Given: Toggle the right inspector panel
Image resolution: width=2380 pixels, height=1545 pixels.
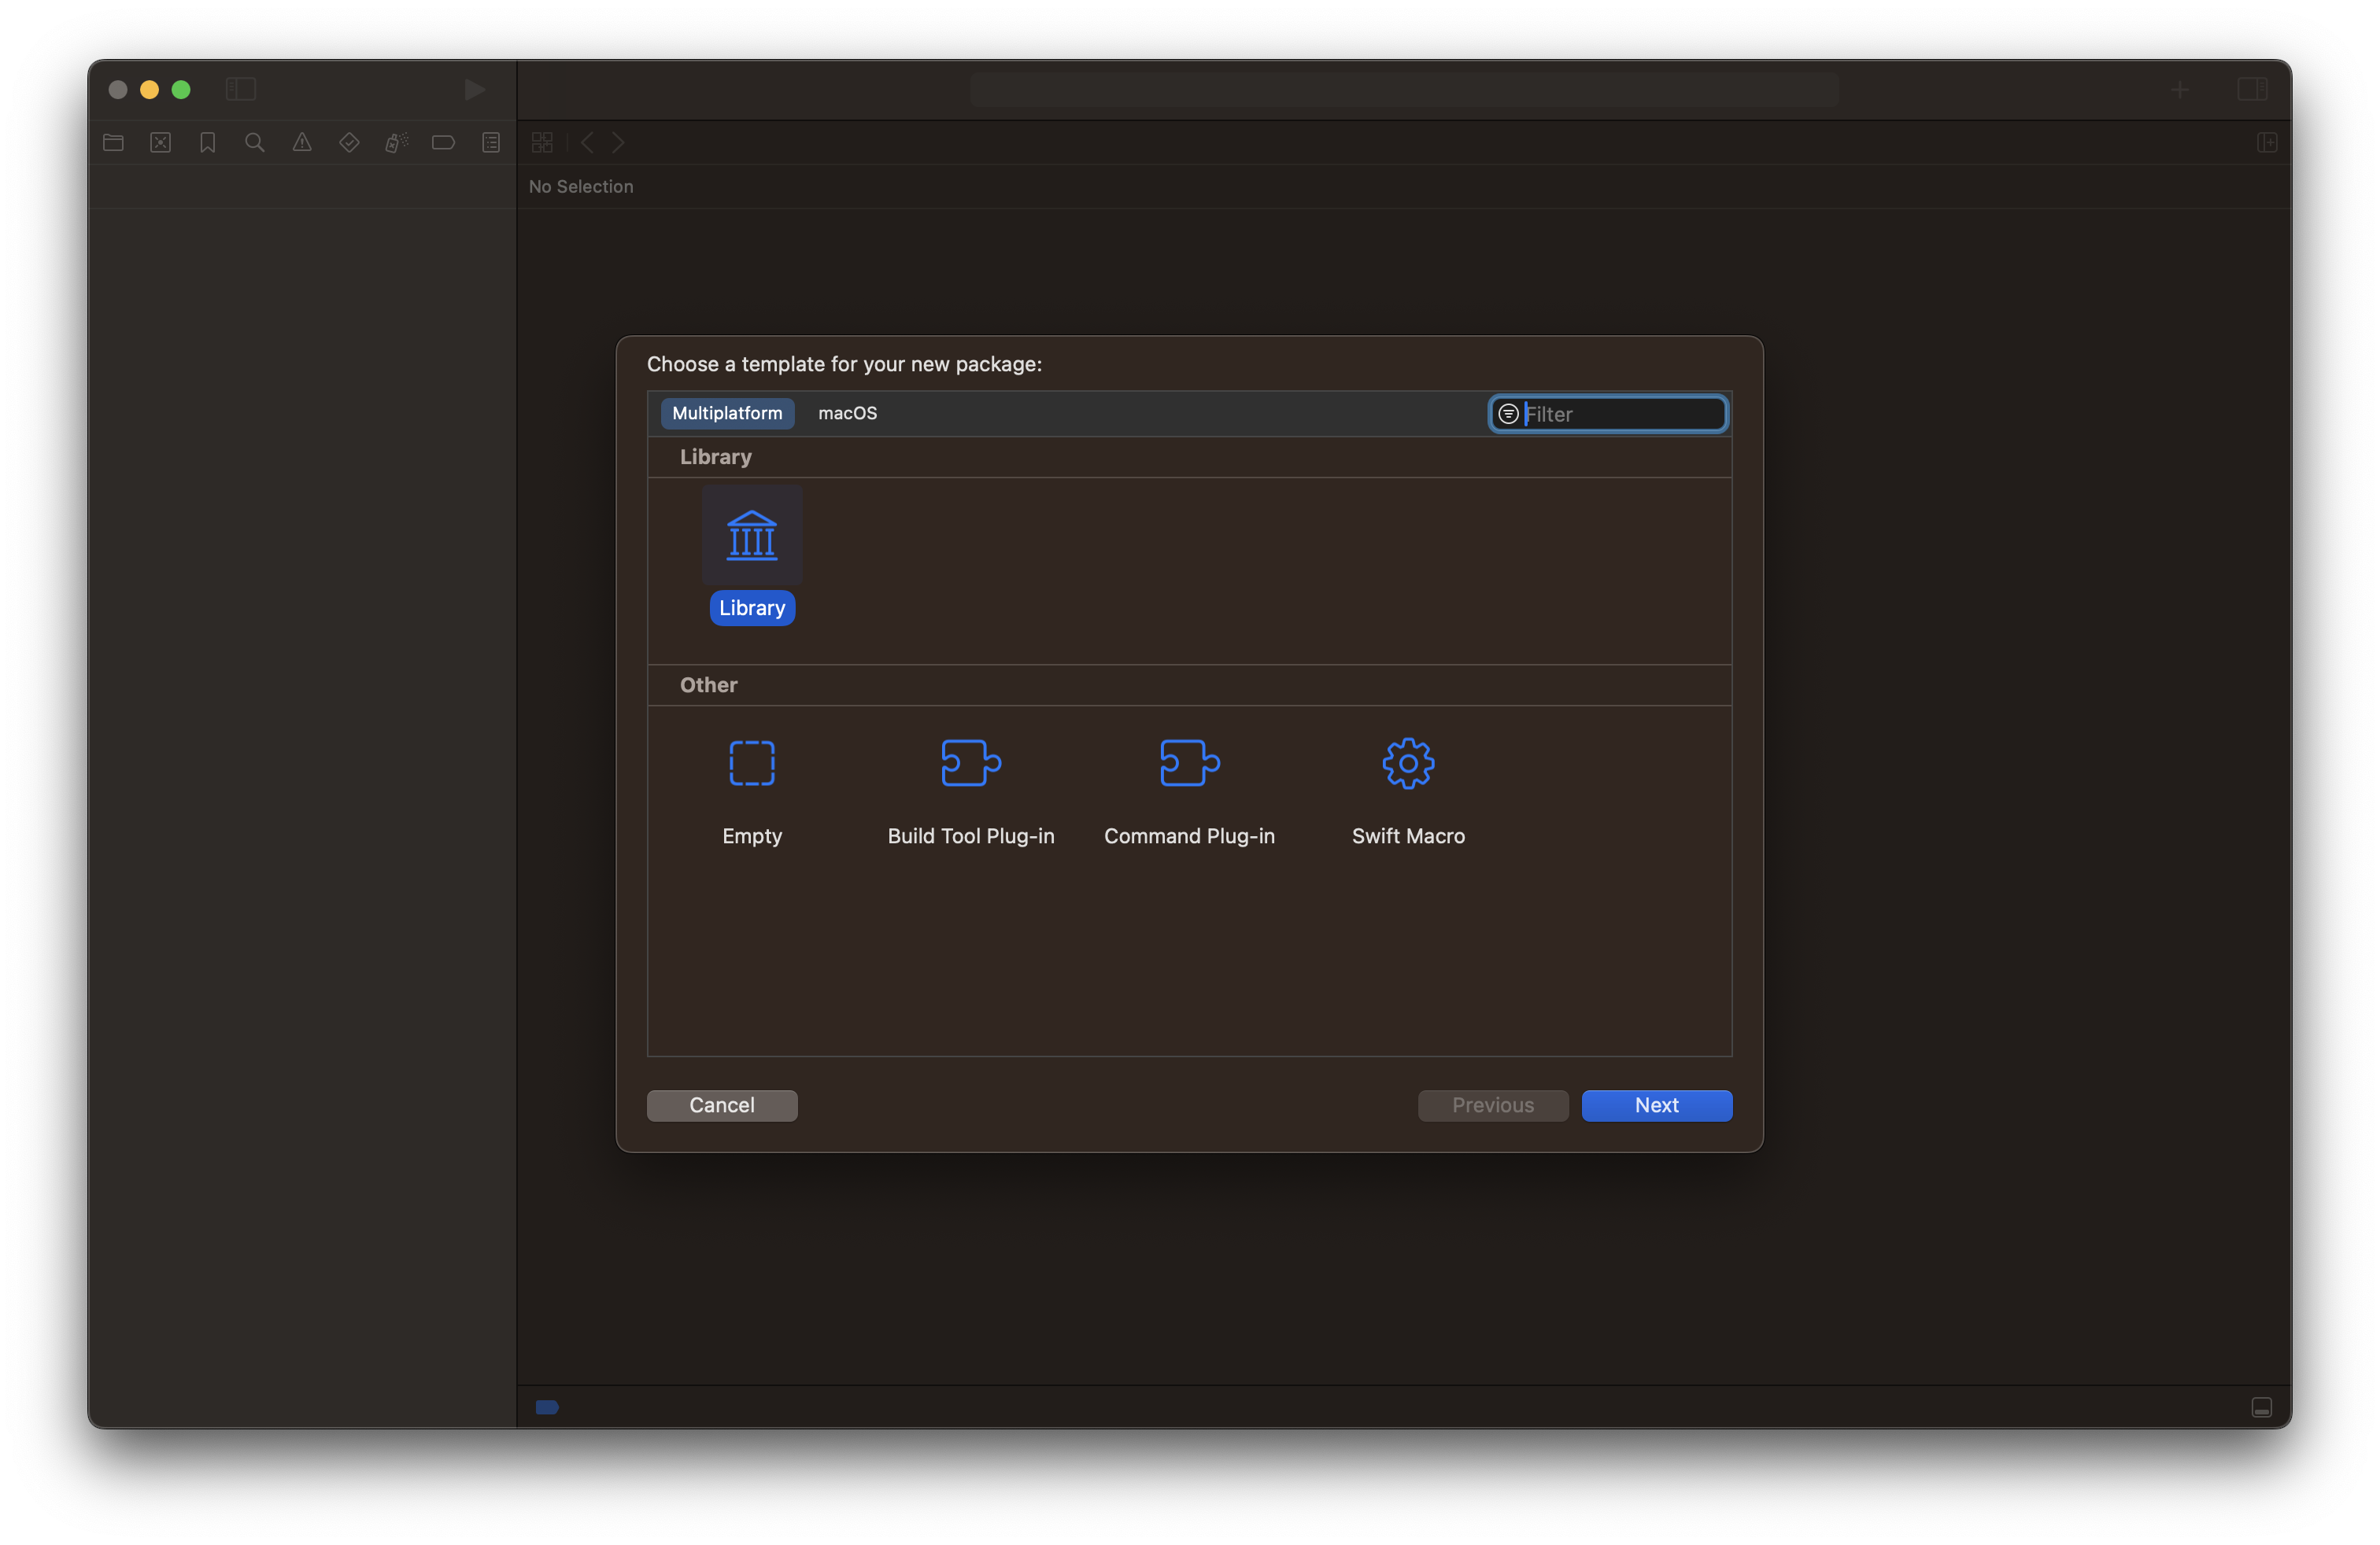Looking at the screenshot, I should coord(2251,90).
